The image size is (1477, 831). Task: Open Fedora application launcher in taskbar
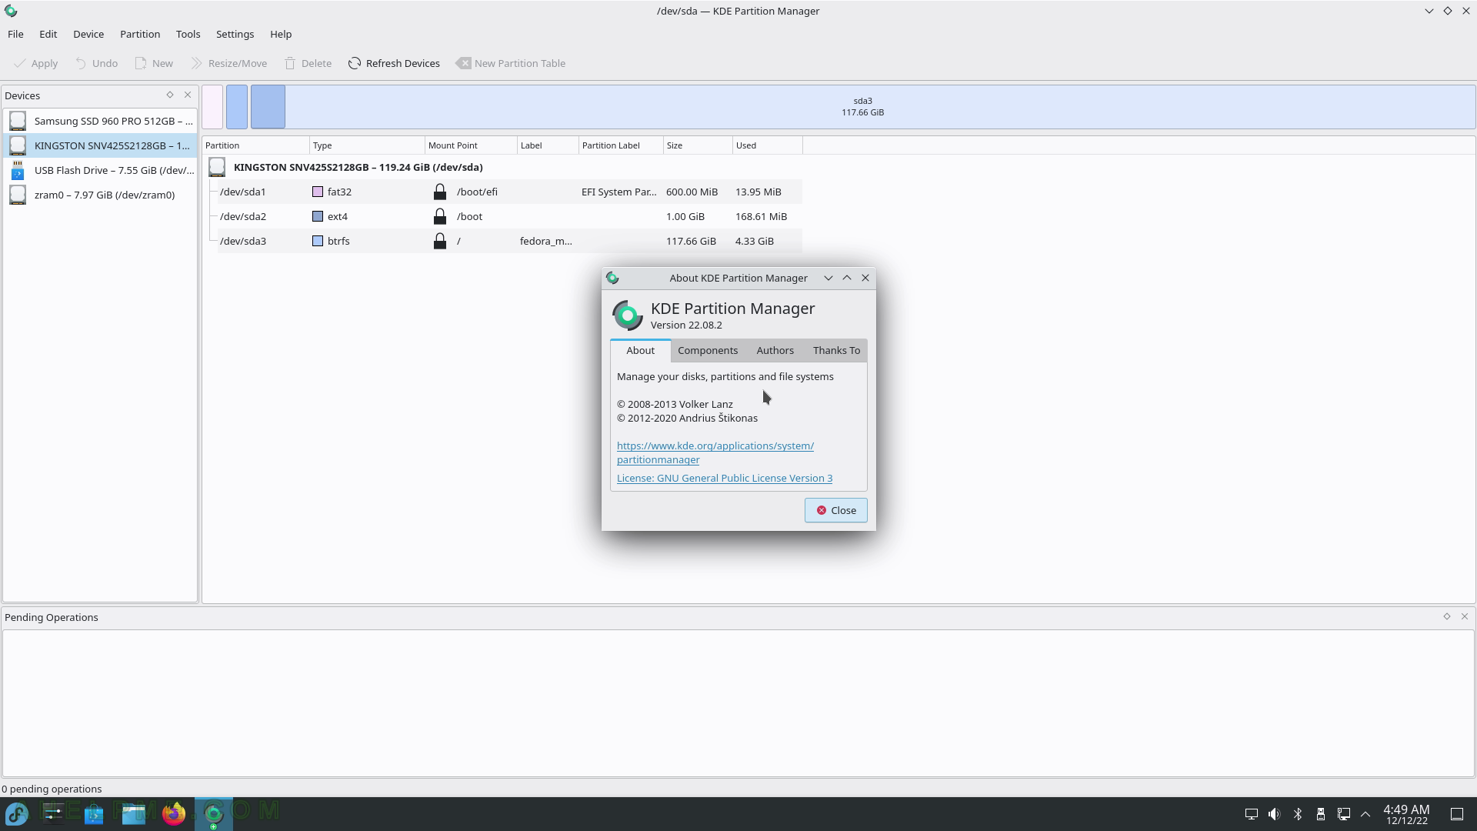click(x=17, y=813)
